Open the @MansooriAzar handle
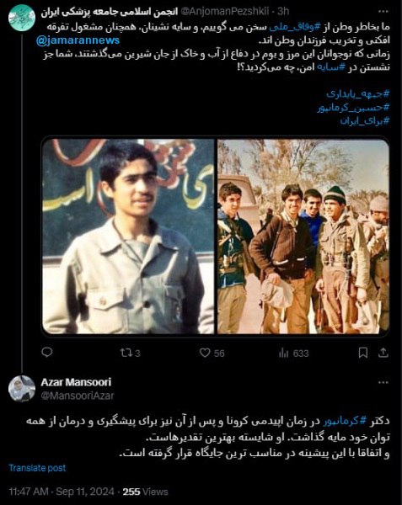The image size is (402, 505). [78, 396]
